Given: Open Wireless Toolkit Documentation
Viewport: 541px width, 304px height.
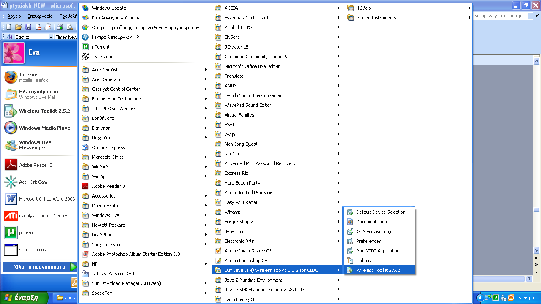Looking at the screenshot, I should click(x=380, y=222).
